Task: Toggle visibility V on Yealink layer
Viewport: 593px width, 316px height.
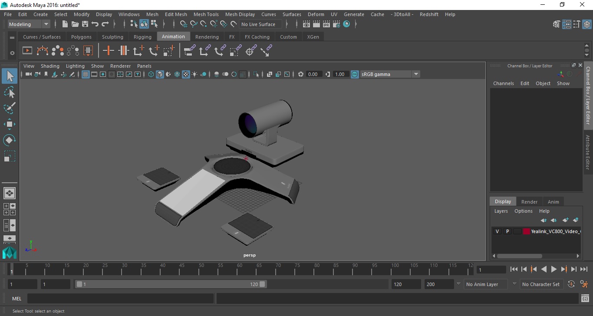Action: (497, 231)
